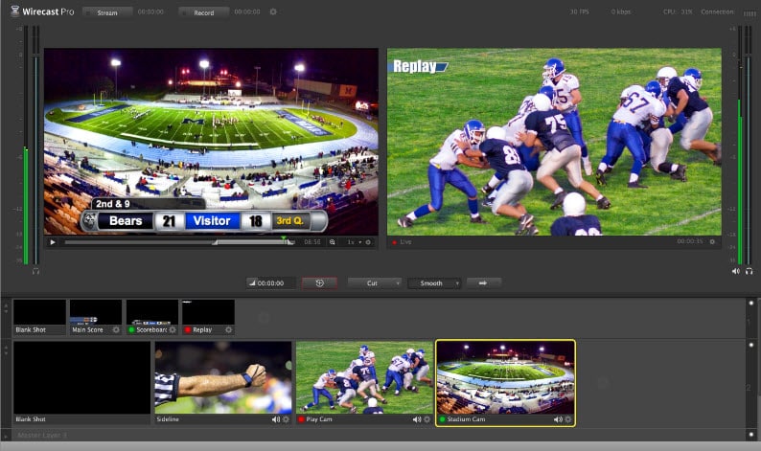Click green status dot on Scoreboard shot
761x451 pixels.
[131, 329]
